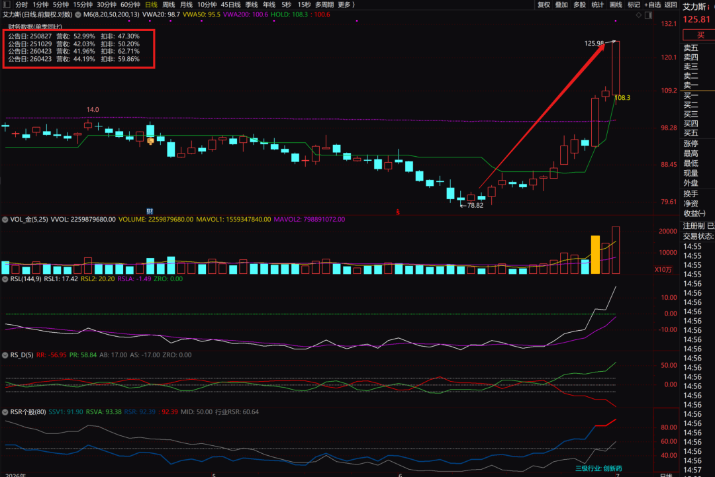
Task: Click the VWA20: 98.7 value
Action: [161, 15]
